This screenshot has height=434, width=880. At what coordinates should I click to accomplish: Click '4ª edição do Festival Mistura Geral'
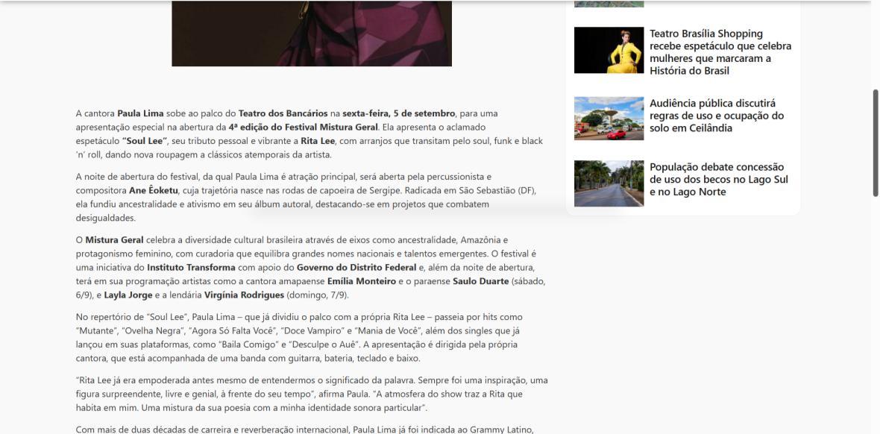303,127
